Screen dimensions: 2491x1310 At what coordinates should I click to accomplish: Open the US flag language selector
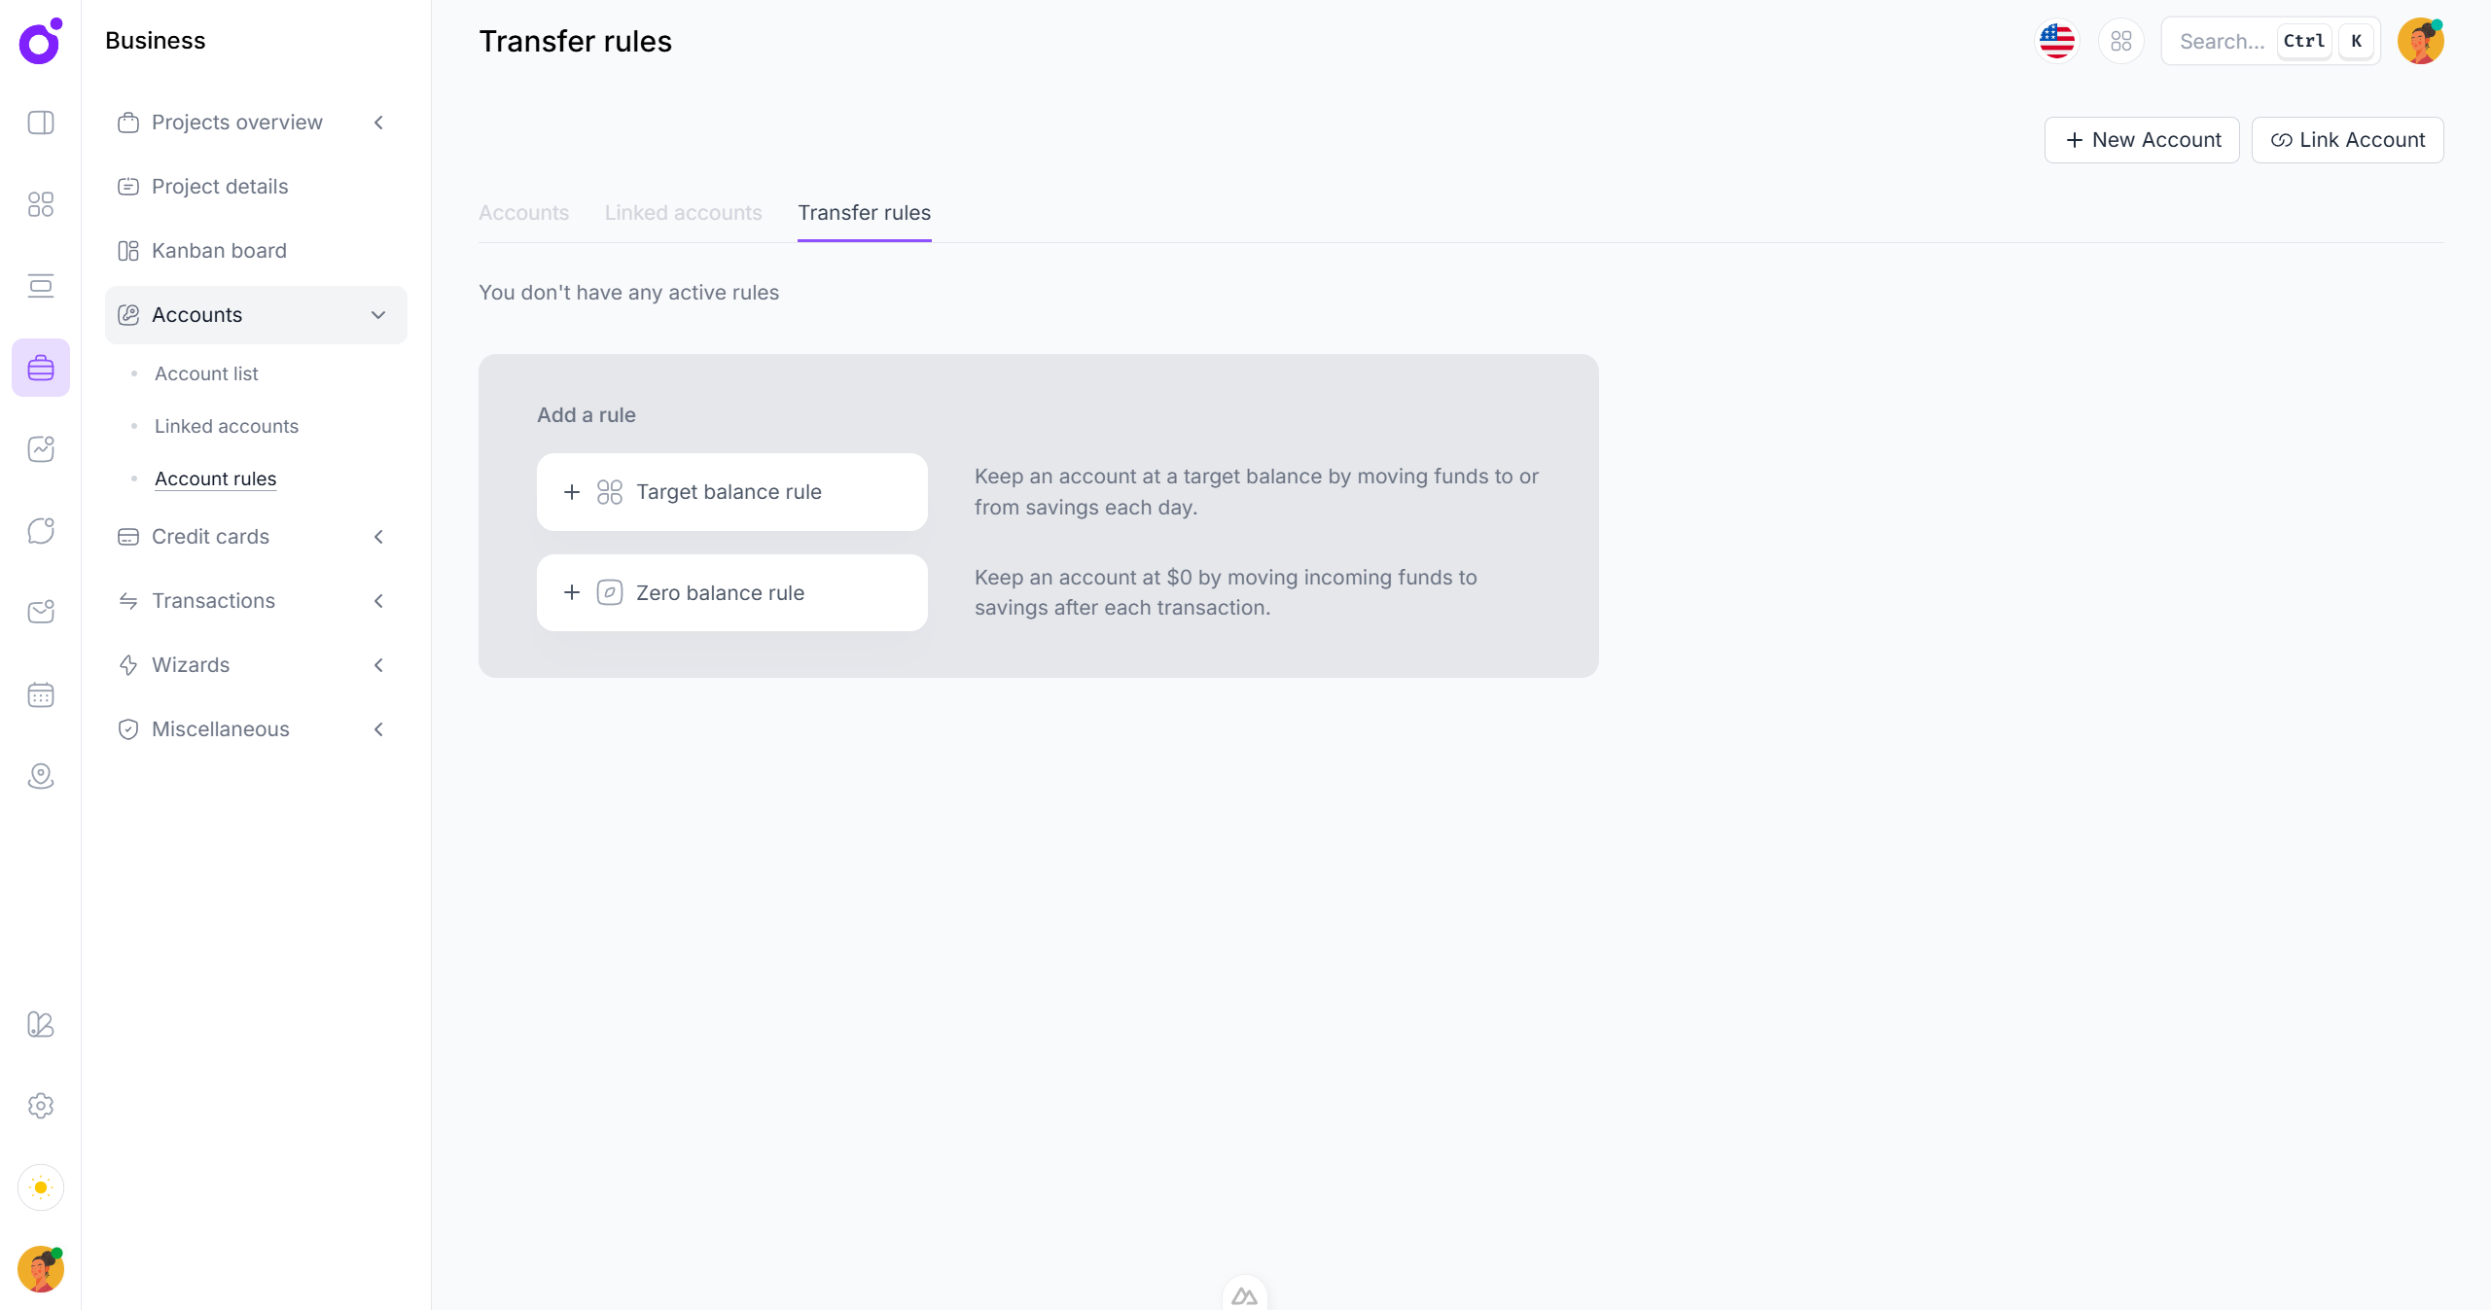tap(2056, 41)
